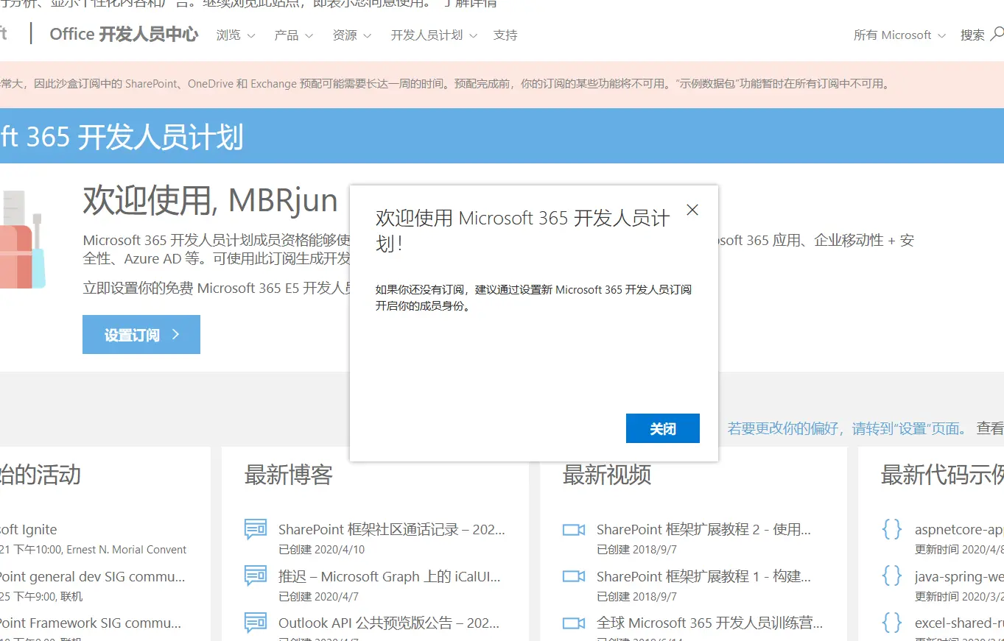Image resolution: width=1004 pixels, height=641 pixels.
Task: Click blog icon beside 推迟 – Microsoft Graph post
Action: point(256,576)
